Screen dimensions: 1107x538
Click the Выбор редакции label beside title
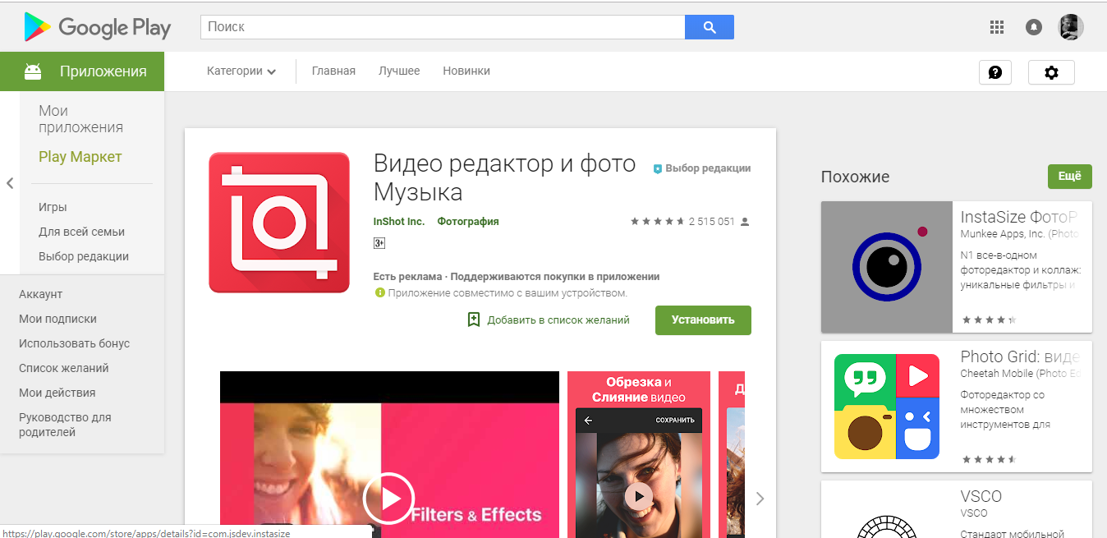(x=708, y=168)
